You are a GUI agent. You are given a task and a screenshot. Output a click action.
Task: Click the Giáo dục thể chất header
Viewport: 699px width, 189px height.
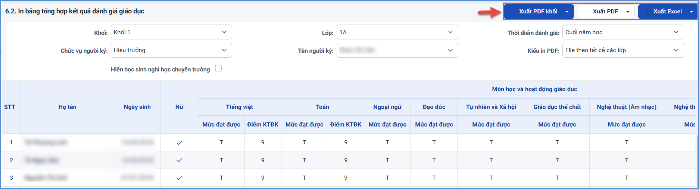pyautogui.click(x=557, y=107)
